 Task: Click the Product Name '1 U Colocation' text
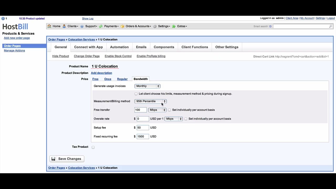click(x=104, y=66)
